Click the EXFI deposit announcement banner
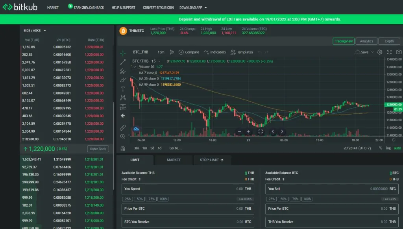This screenshot has width=403, height=229. pos(201,19)
